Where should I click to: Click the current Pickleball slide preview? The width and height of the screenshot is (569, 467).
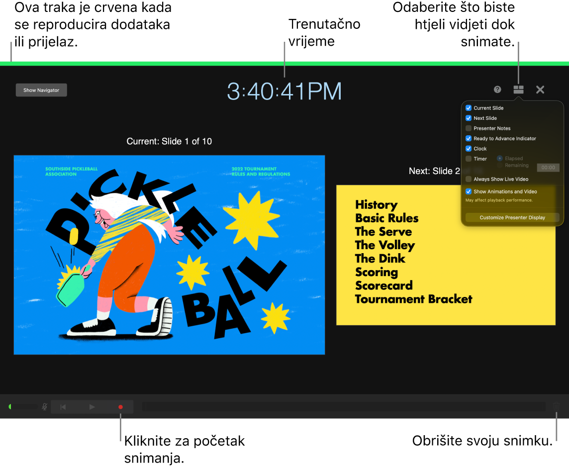pyautogui.click(x=169, y=255)
